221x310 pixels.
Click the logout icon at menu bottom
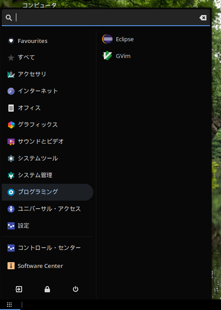(19, 289)
